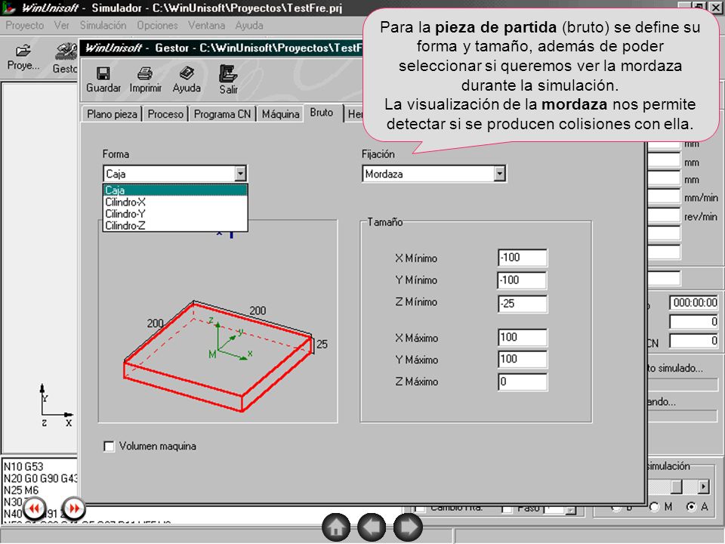Image resolution: width=725 pixels, height=544 pixels.
Task: Click the Guardar floppy disk icon
Action: tap(103, 73)
